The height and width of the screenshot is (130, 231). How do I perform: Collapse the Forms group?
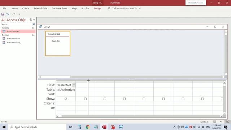click(33, 35)
